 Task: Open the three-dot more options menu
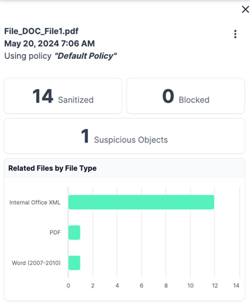pos(235,34)
